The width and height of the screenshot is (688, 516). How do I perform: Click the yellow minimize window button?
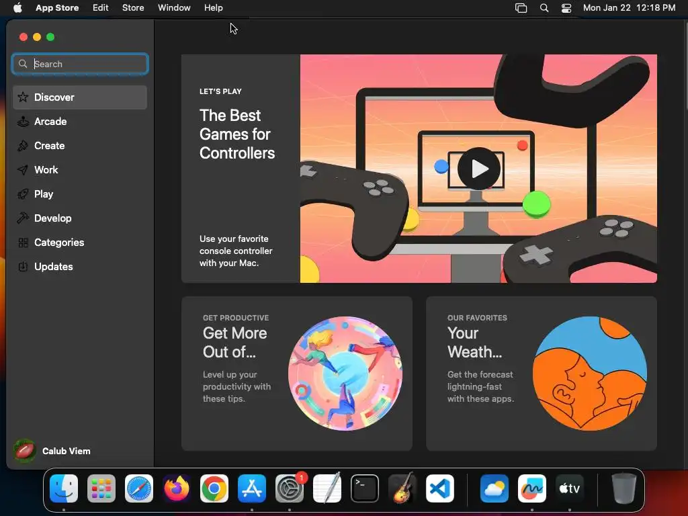[37, 37]
